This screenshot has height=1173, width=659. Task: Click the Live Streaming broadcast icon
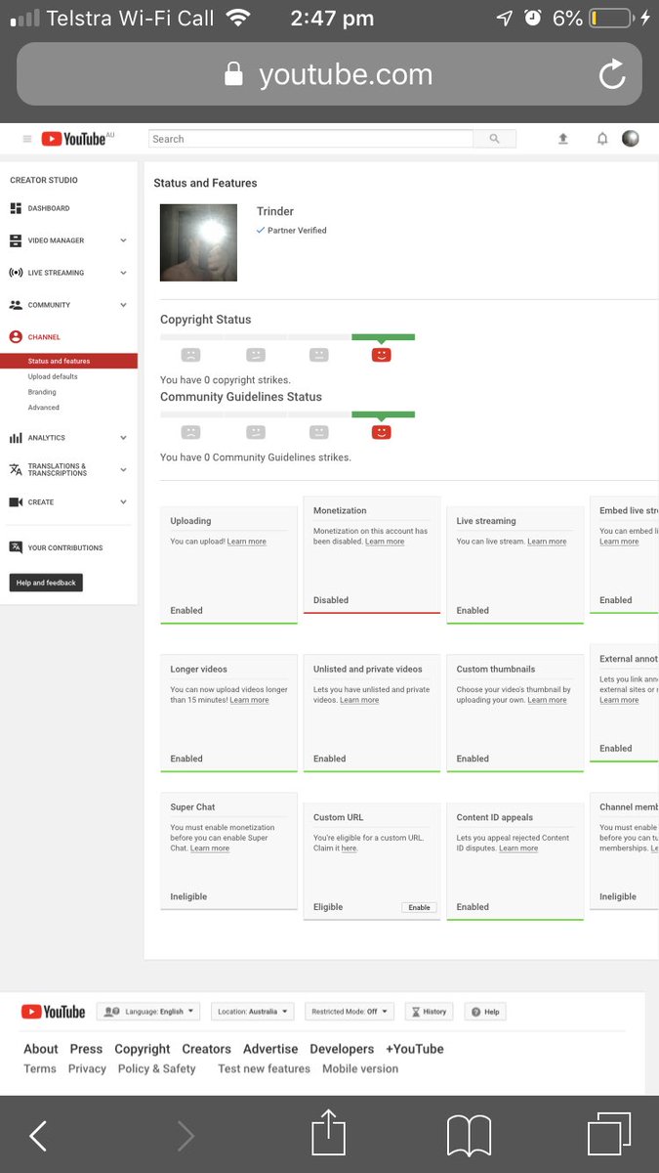[x=16, y=273]
